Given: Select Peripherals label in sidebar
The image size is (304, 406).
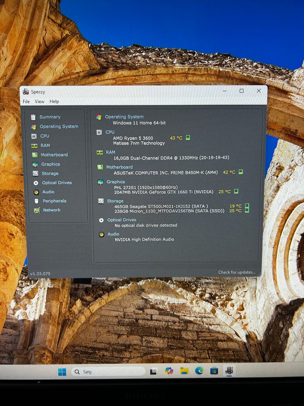Looking at the screenshot, I should pos(54,201).
